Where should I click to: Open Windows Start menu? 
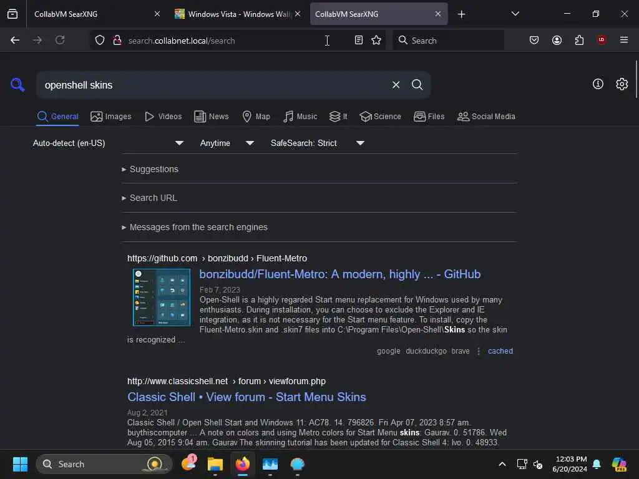coord(20,464)
